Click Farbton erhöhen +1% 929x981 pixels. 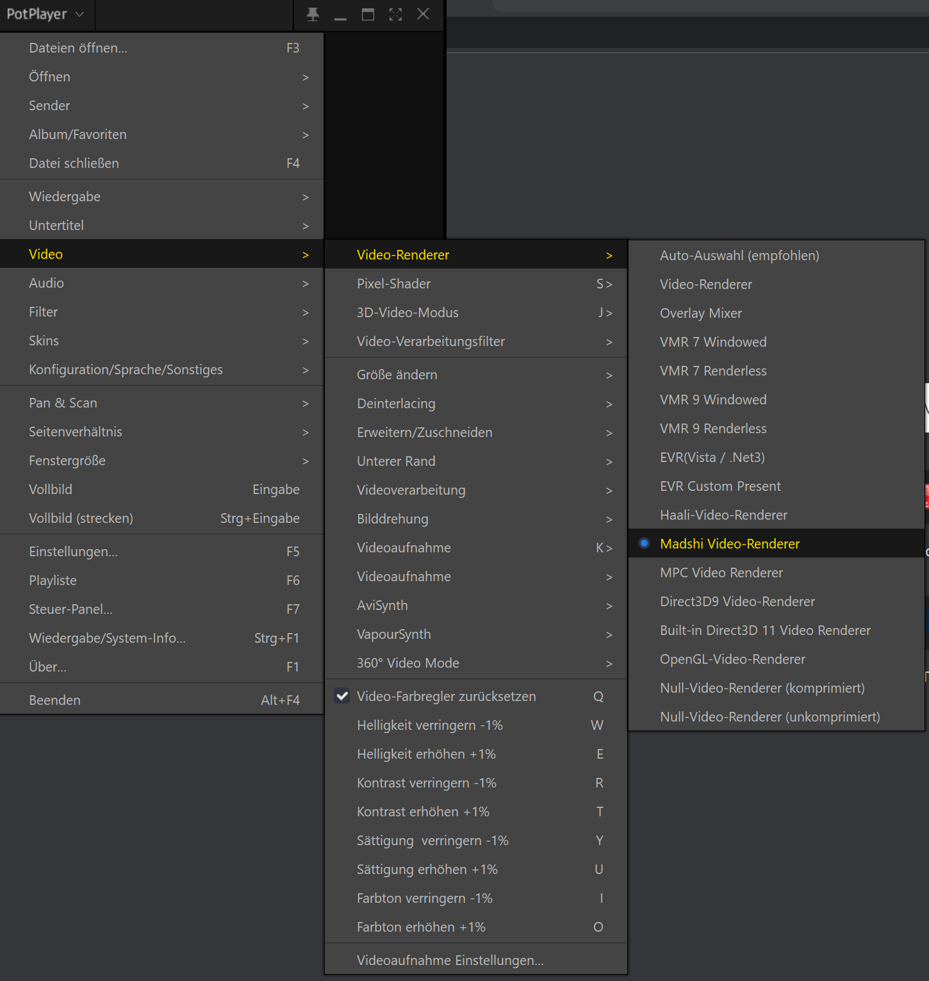(476, 927)
